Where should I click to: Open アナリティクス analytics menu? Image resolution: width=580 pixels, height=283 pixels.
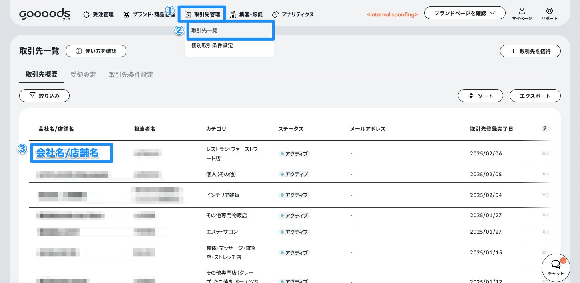tap(293, 14)
